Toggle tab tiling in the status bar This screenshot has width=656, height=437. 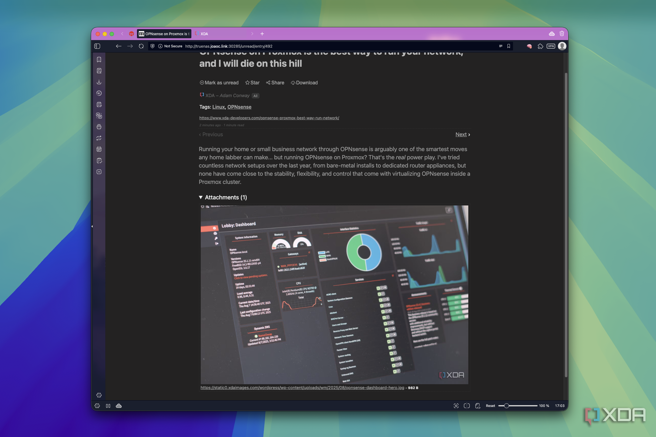(x=467, y=406)
